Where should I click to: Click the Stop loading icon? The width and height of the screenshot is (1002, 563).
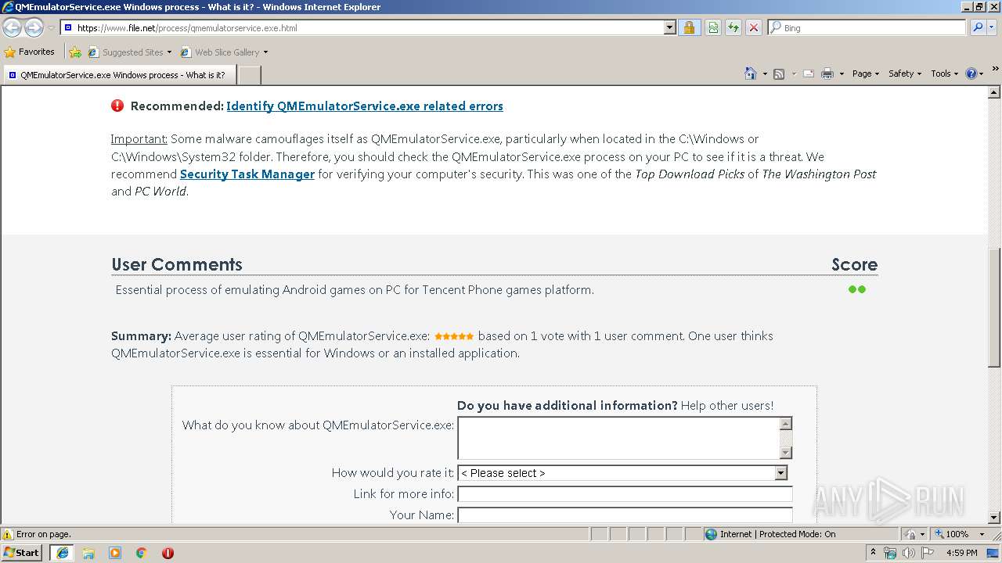click(753, 27)
